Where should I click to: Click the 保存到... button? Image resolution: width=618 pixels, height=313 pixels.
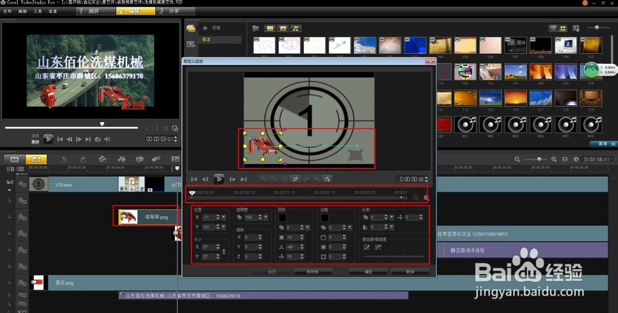pos(313,272)
